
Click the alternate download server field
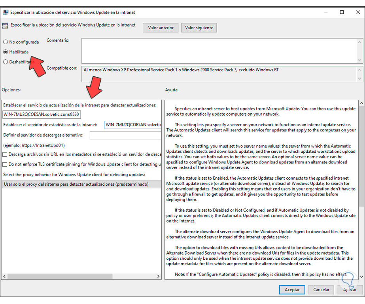point(125,135)
